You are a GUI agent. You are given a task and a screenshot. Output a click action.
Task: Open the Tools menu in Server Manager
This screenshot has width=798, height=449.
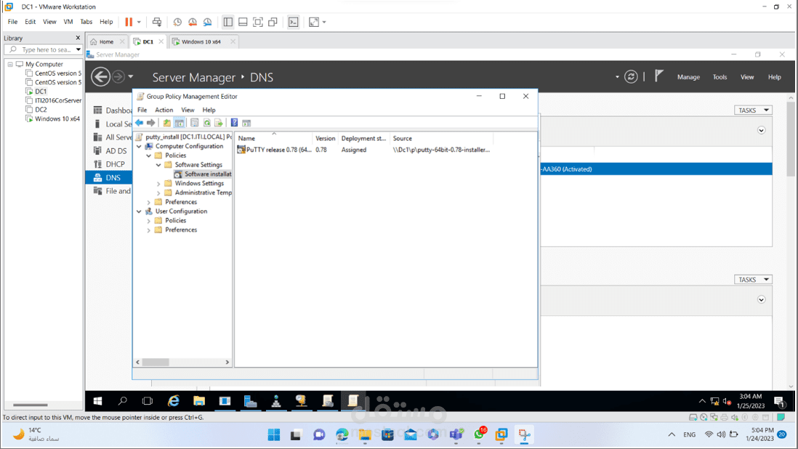[x=720, y=77]
